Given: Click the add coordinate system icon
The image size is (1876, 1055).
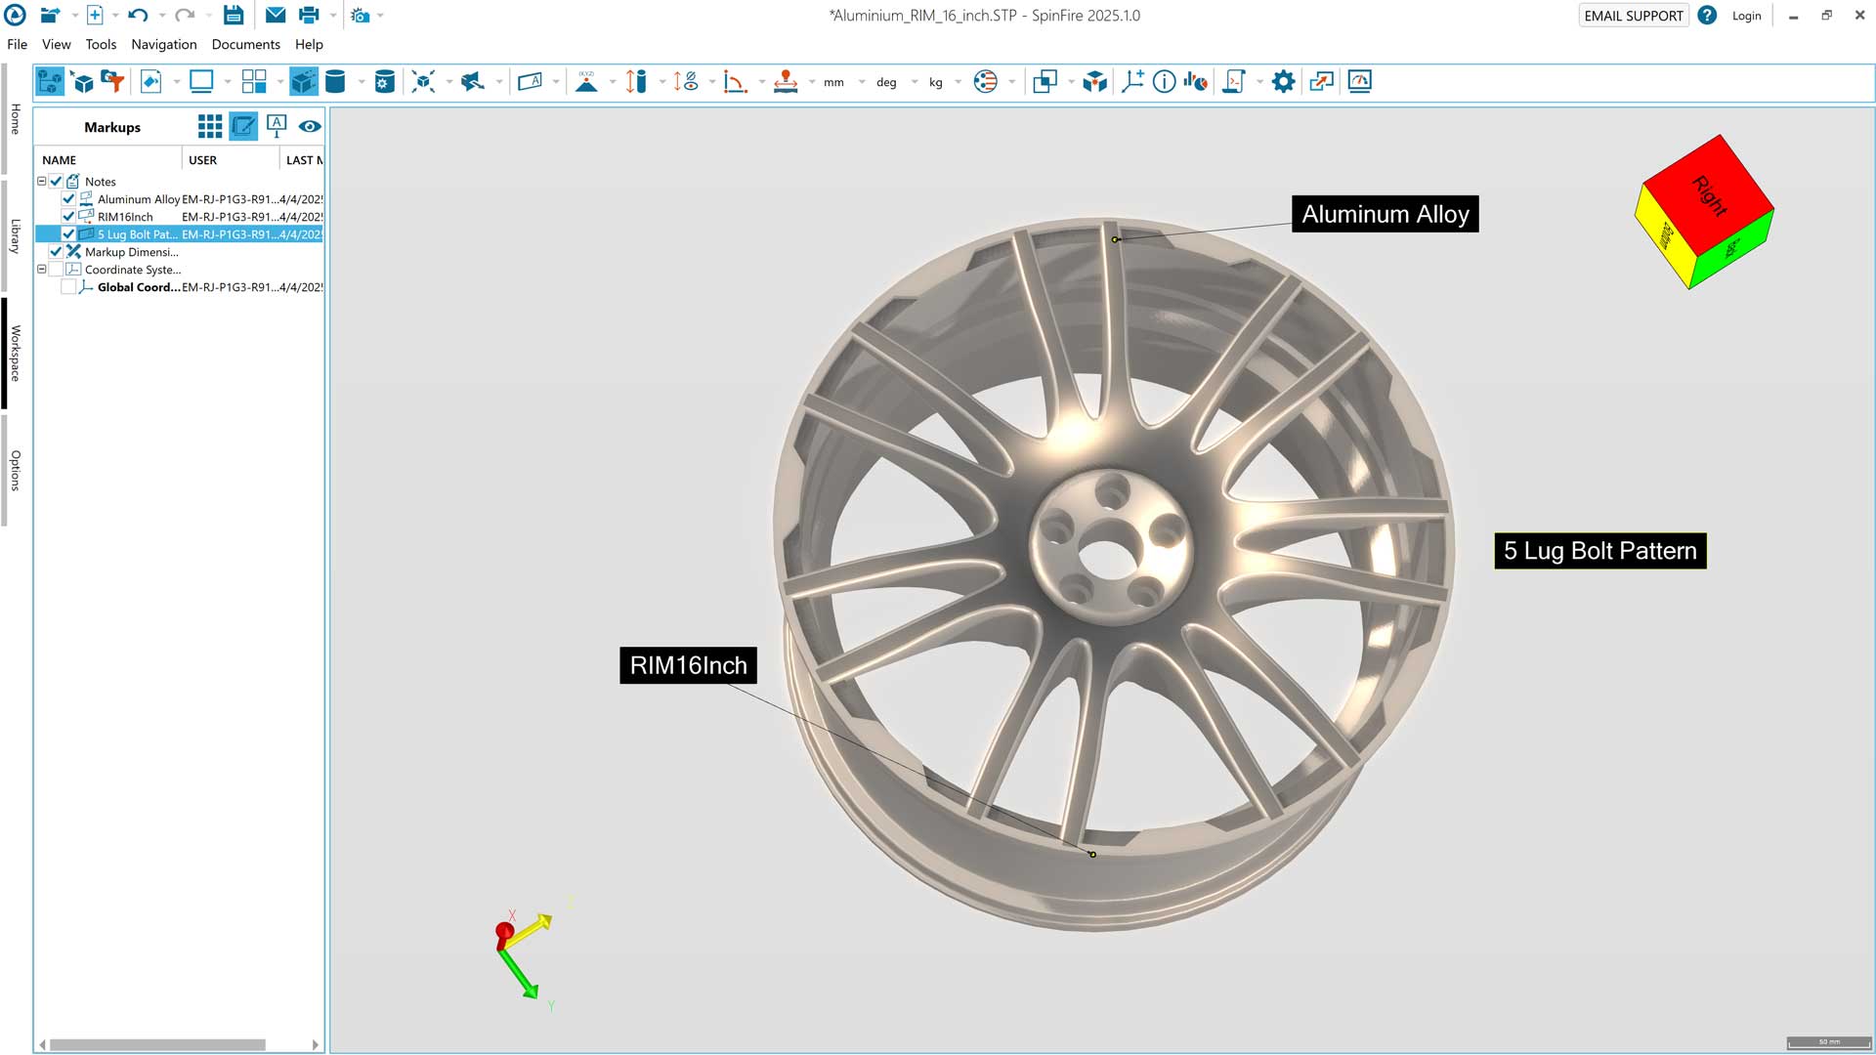Looking at the screenshot, I should (1132, 82).
